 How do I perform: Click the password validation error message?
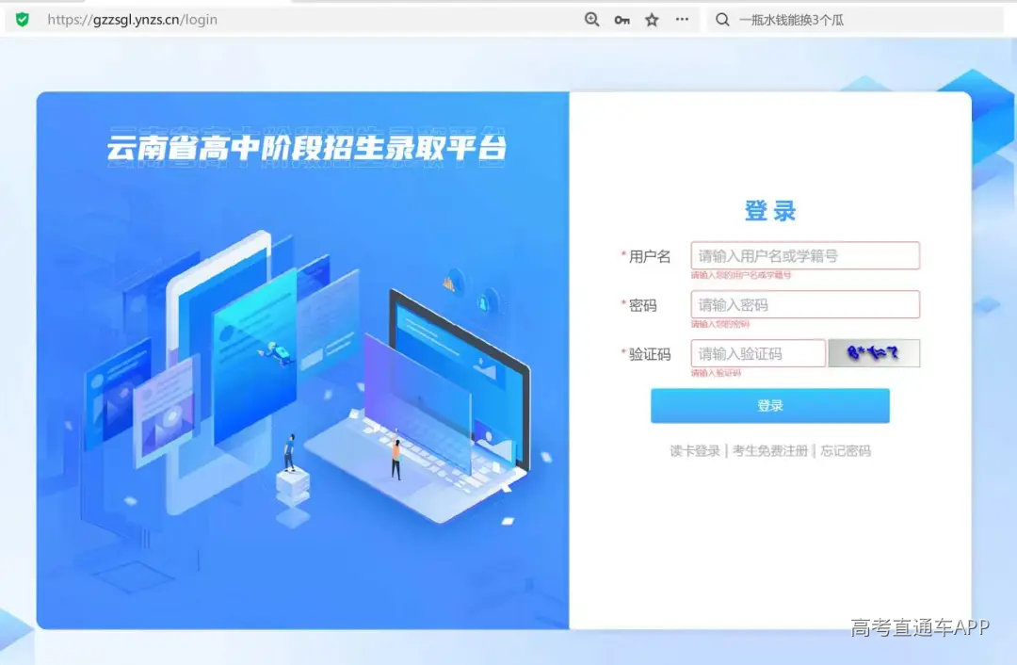(x=720, y=324)
